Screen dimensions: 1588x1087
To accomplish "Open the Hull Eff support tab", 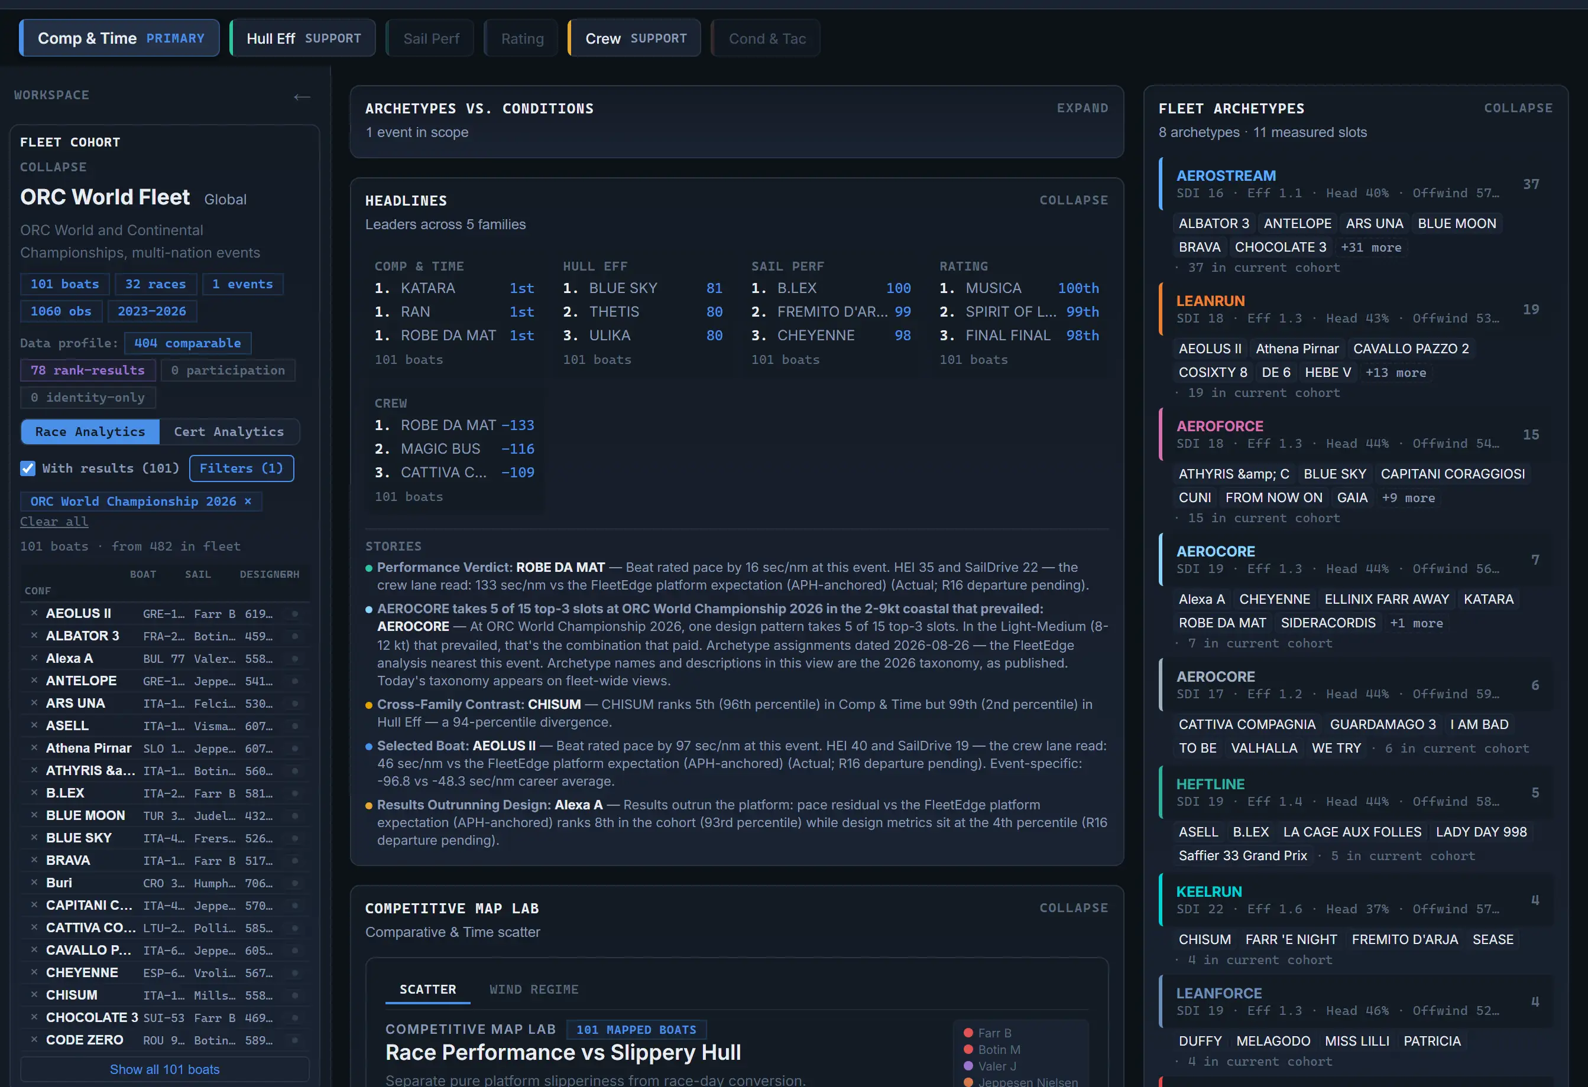I will click(x=303, y=38).
